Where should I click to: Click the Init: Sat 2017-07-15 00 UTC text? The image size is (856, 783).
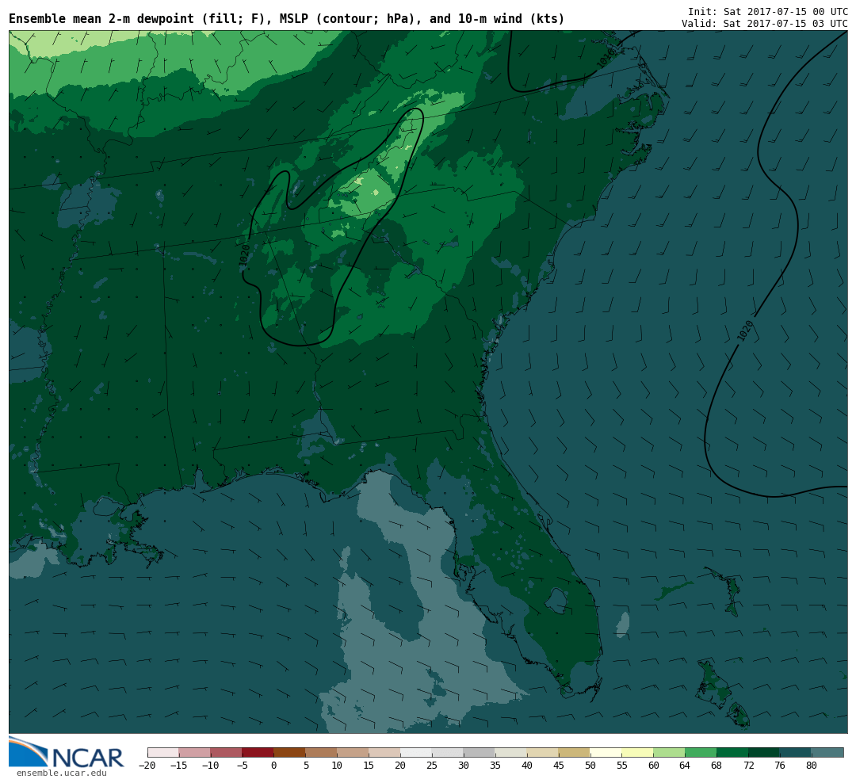point(767,11)
